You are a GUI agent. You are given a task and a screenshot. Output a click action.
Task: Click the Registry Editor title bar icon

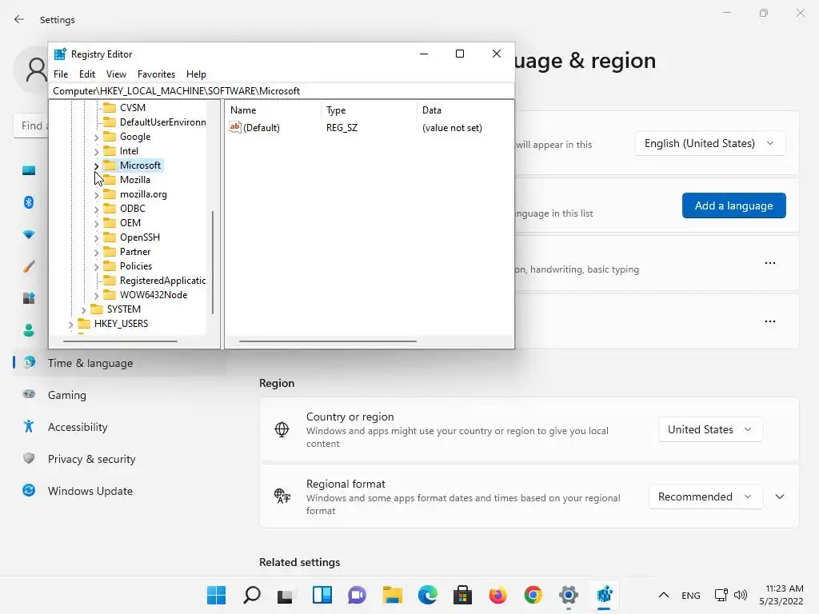pos(61,54)
